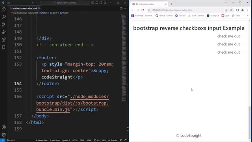Open the Run and Debug view

pos(4,32)
